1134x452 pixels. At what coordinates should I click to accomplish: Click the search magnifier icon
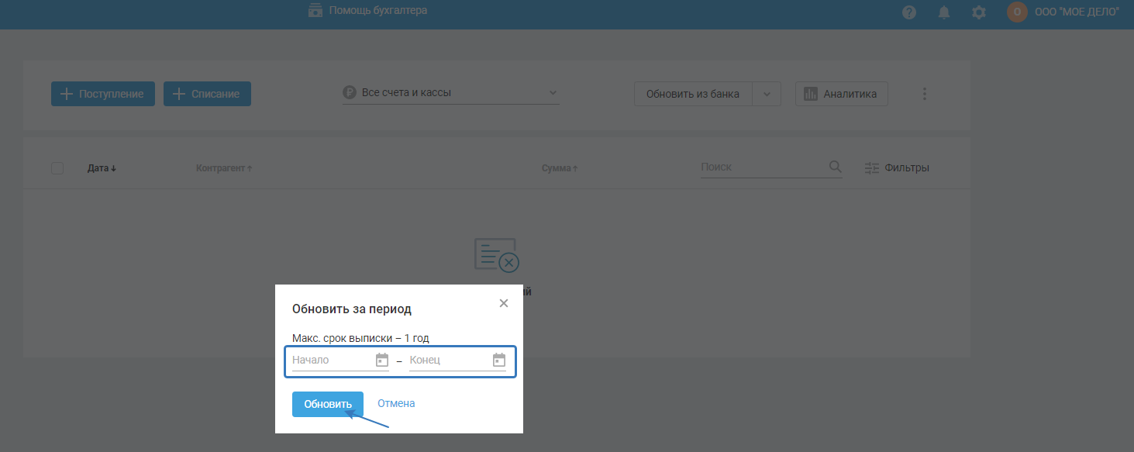point(835,167)
